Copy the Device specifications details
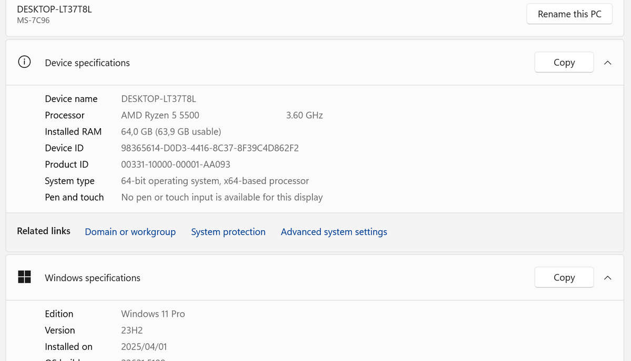 (564, 62)
